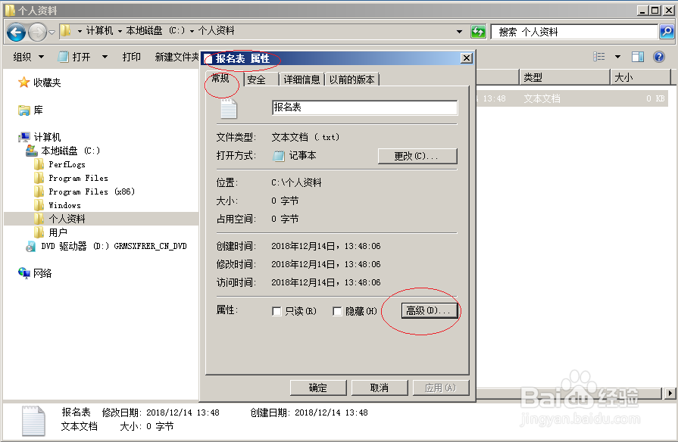The image size is (678, 442).
Task: Click the file name field 报名表
Action: (x=364, y=107)
